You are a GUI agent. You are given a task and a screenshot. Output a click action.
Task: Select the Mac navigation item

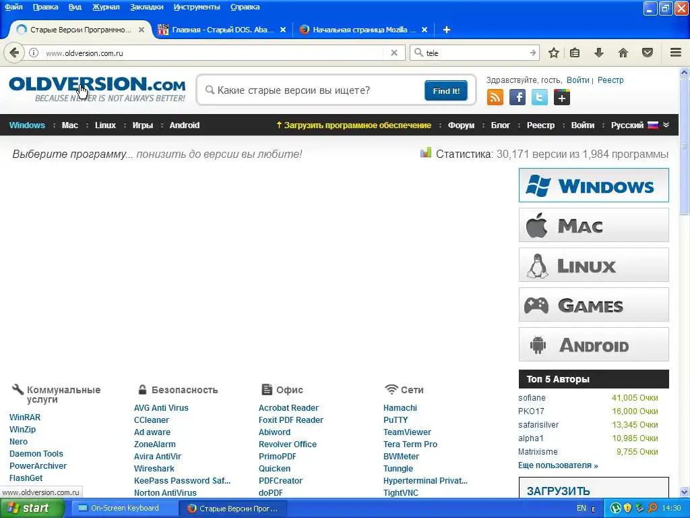pos(70,125)
